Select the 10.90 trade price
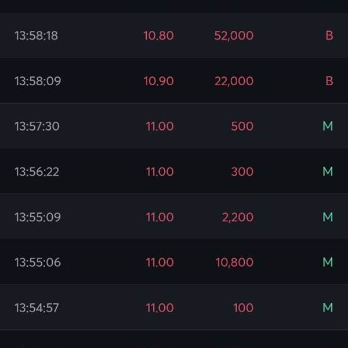The image size is (348, 348). coord(158,81)
